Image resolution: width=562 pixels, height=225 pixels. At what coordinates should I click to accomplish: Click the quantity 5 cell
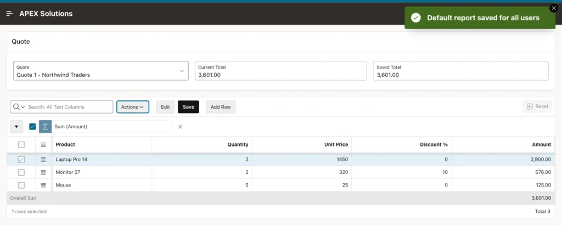[202, 185]
